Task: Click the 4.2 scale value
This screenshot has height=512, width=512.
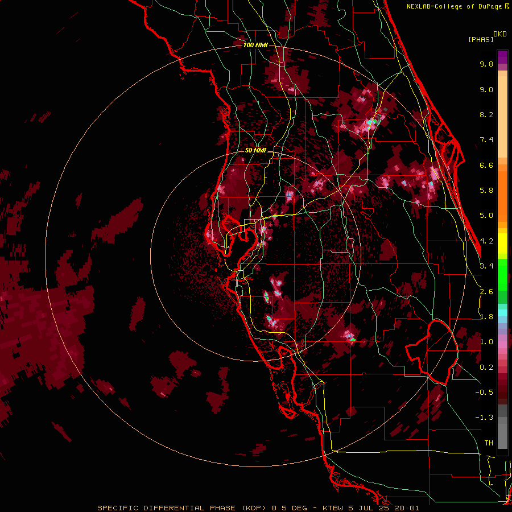Action: click(486, 241)
